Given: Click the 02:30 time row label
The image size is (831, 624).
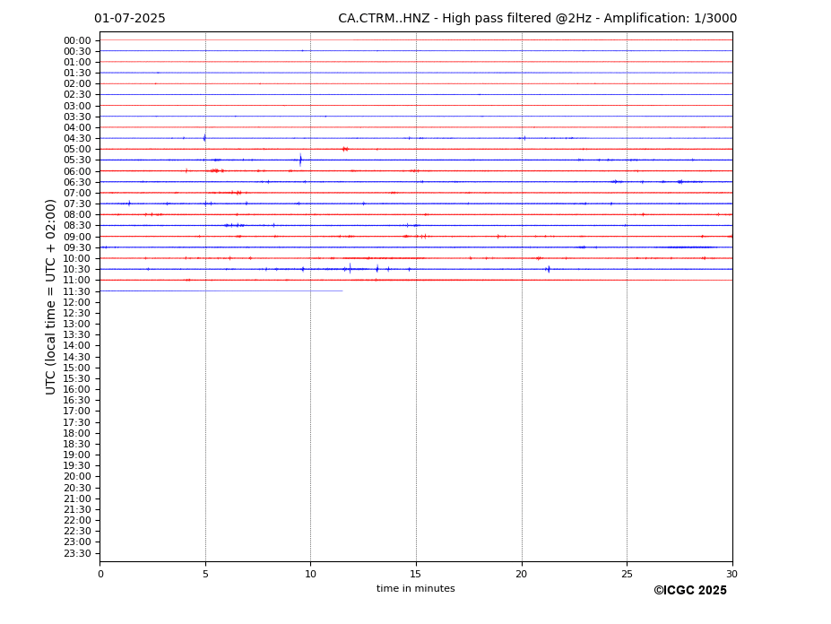Looking at the screenshot, I should coord(77,94).
